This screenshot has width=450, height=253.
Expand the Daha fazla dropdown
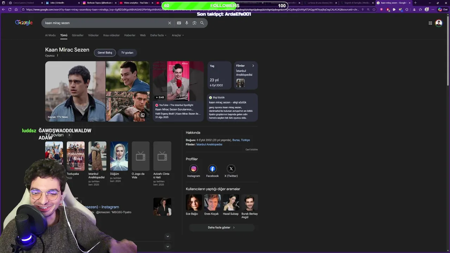point(158,35)
